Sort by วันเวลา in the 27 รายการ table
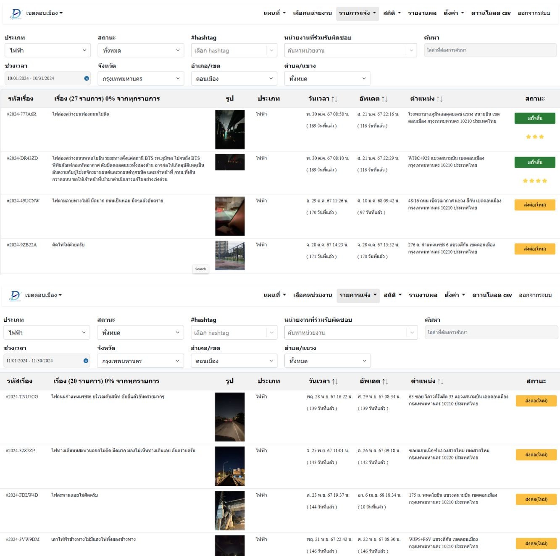560x556 pixels. [334, 99]
